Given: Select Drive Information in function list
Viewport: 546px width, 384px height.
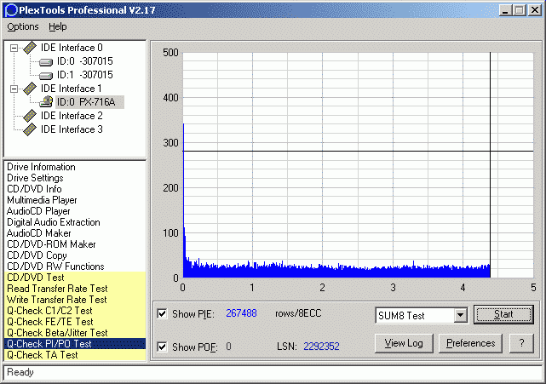Looking at the screenshot, I should pos(74,167).
